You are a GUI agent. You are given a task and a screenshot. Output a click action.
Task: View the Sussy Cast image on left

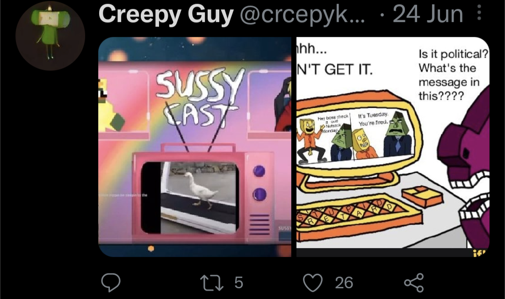[195, 147]
